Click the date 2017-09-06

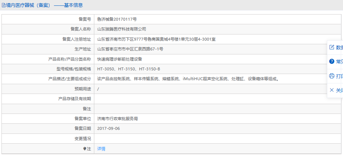109,128
